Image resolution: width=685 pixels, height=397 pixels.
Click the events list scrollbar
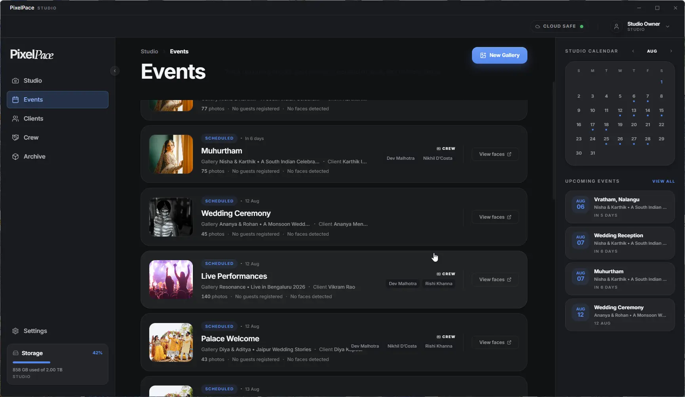click(x=554, y=140)
